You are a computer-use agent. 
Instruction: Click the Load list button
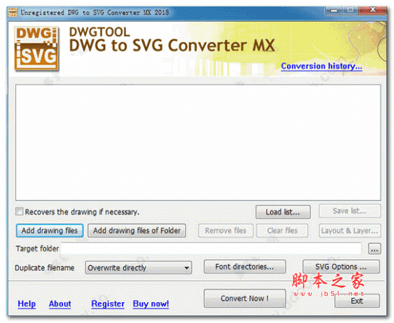coord(283,212)
